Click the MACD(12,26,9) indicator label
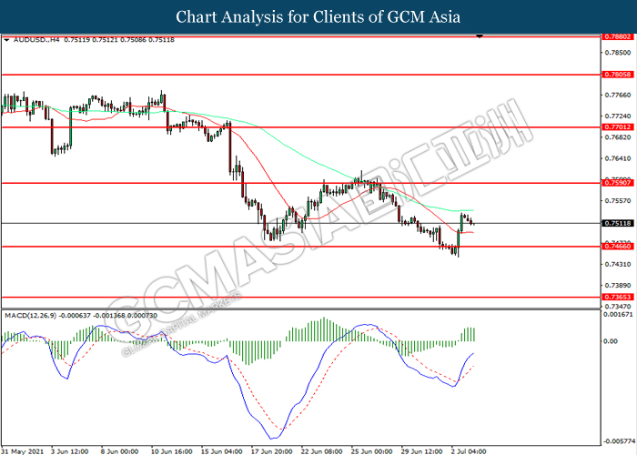This screenshot has width=637, height=455. 30,315
